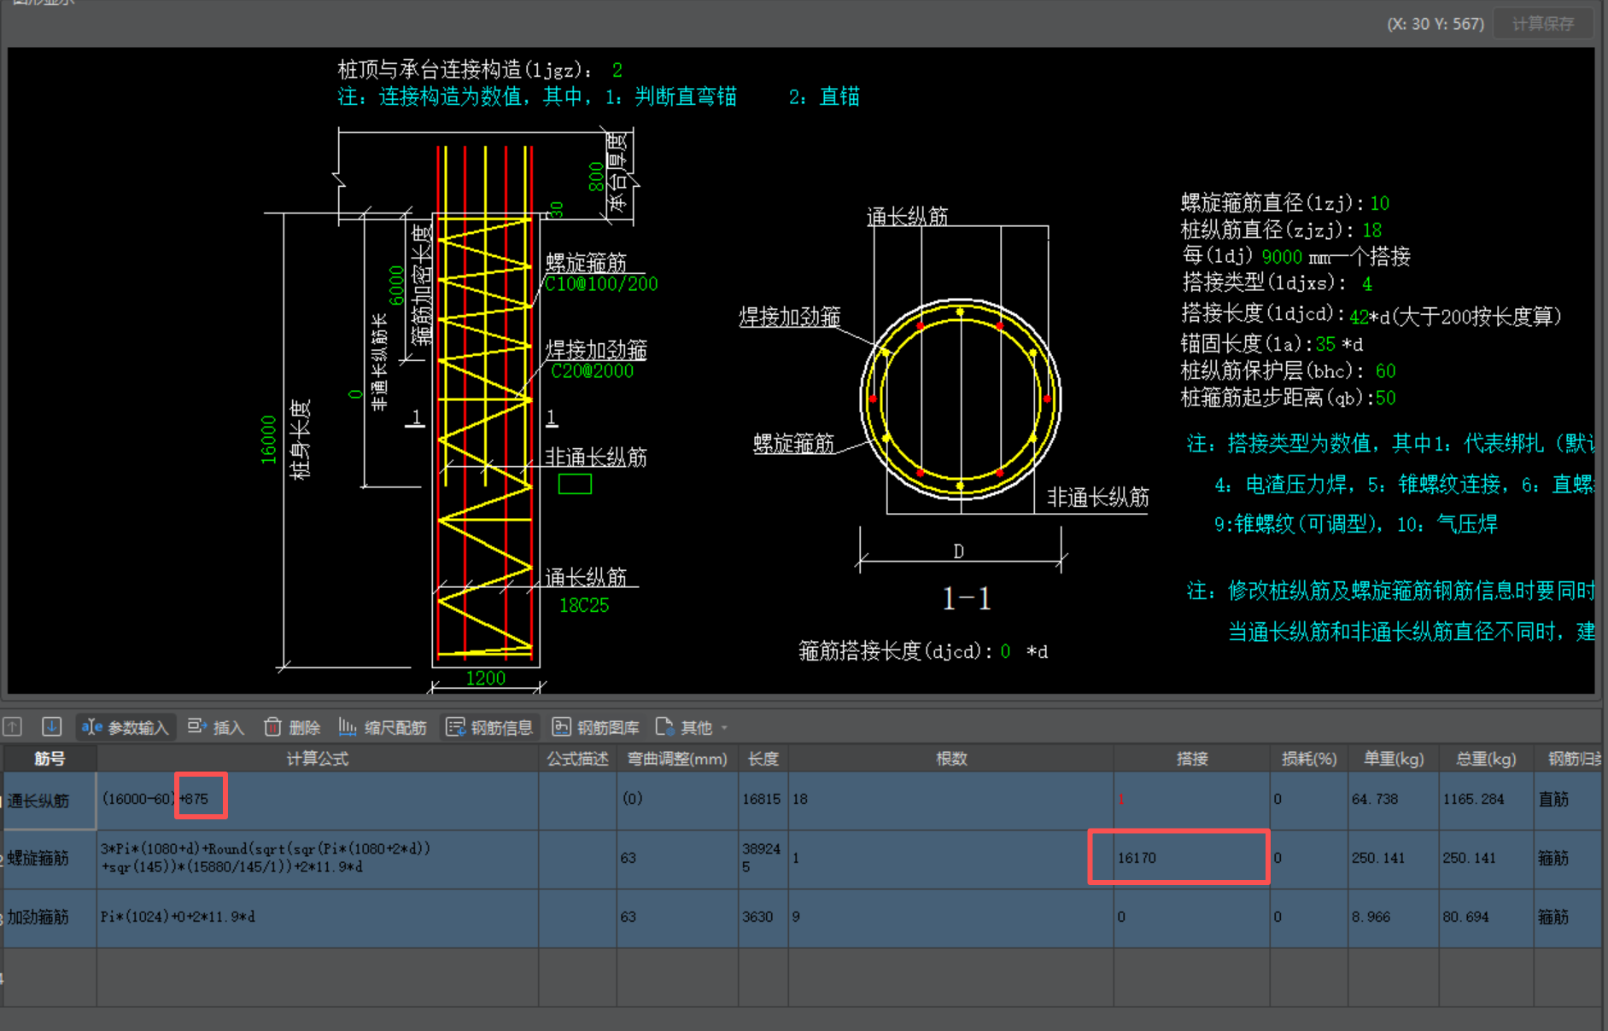1608x1031 pixels.
Task: Edit lap interval value 9000
Action: pos(1282,258)
